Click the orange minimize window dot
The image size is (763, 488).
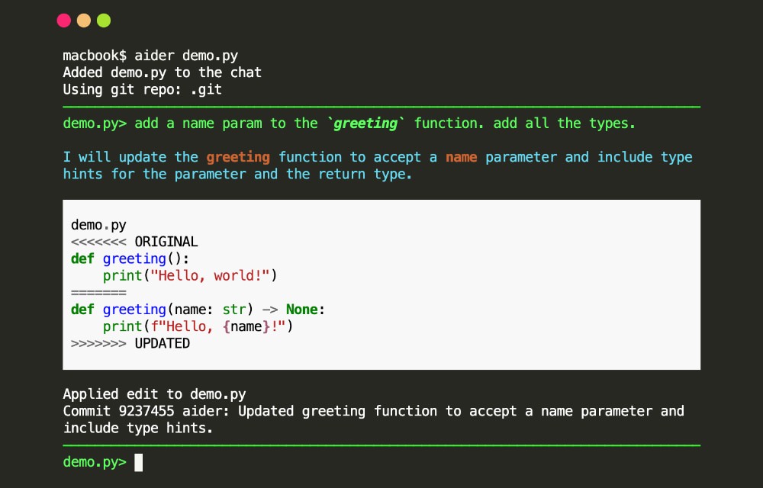coord(84,21)
